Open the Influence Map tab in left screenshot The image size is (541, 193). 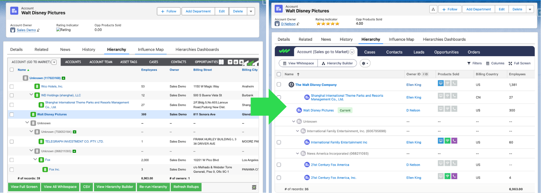[151, 50]
